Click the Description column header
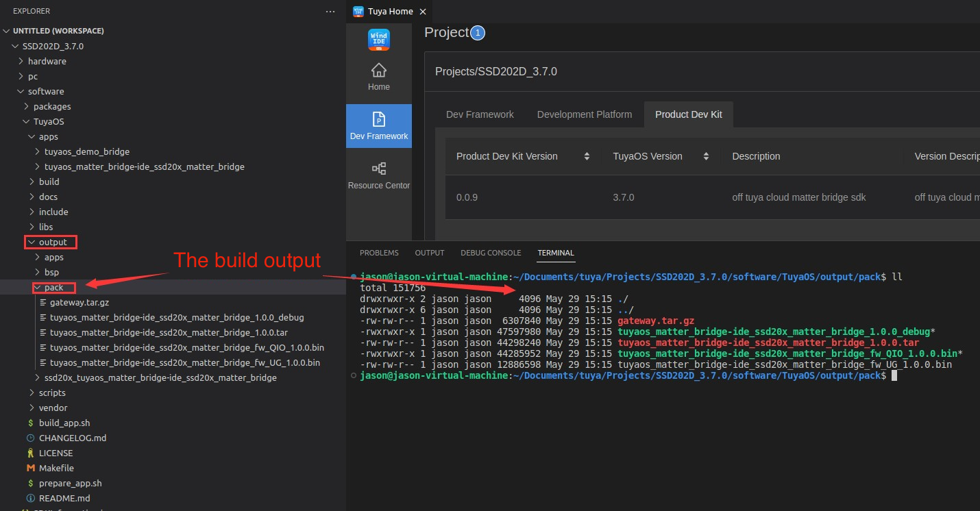 point(756,156)
